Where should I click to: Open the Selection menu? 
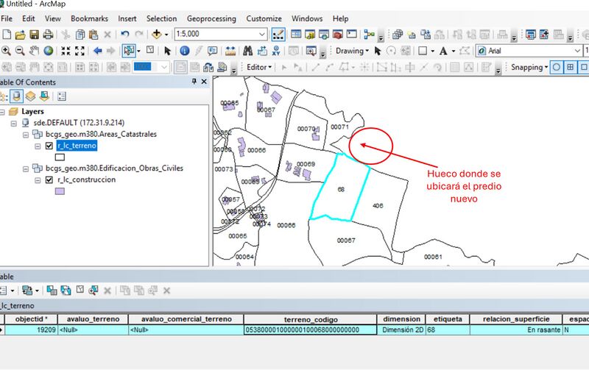tap(161, 18)
